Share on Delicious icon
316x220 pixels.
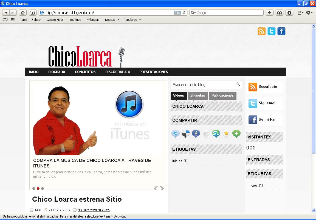point(186,134)
